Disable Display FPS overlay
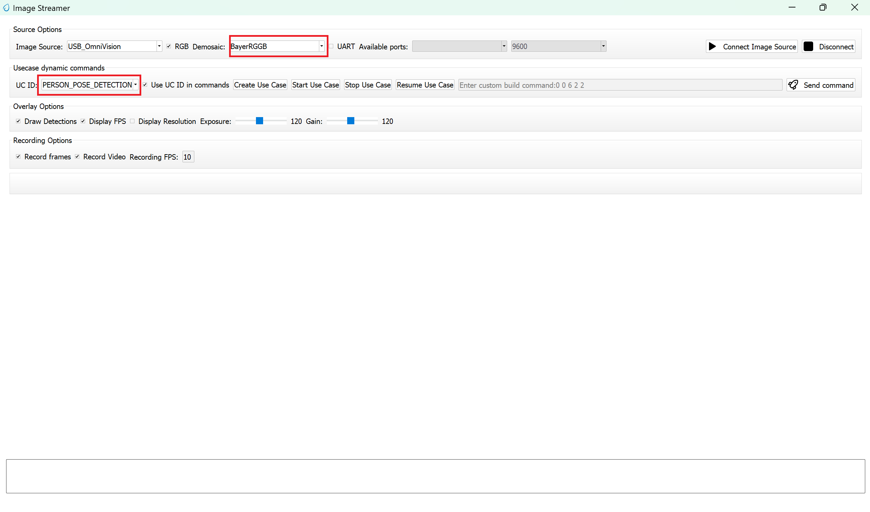Screen dimensions: 870x512 pos(83,121)
